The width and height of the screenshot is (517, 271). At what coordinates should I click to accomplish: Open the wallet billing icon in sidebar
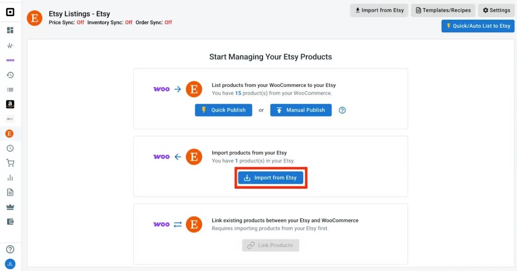(x=10, y=221)
